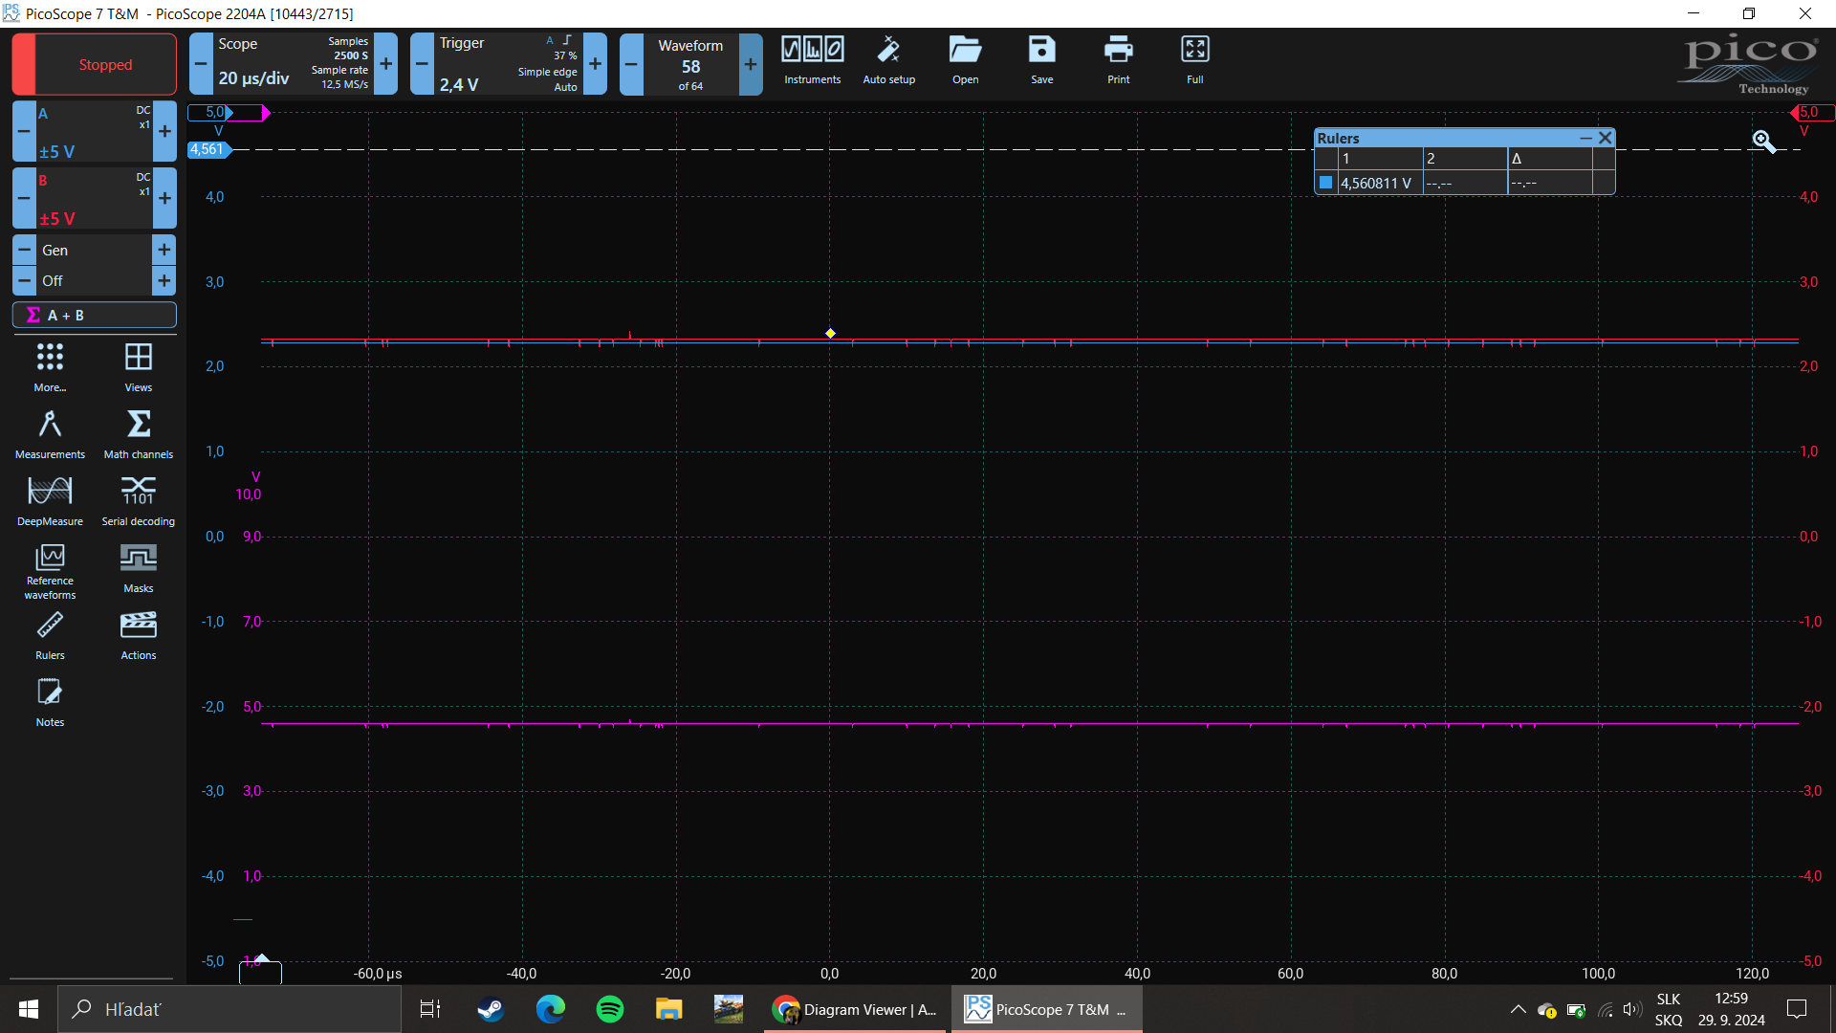
Task: Open Serial decoding
Action: pyautogui.click(x=139, y=500)
